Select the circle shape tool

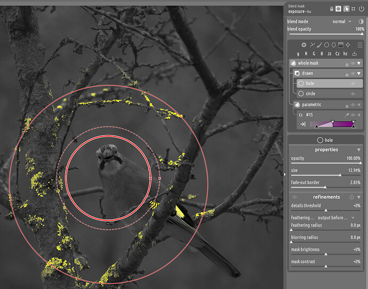pos(326,45)
